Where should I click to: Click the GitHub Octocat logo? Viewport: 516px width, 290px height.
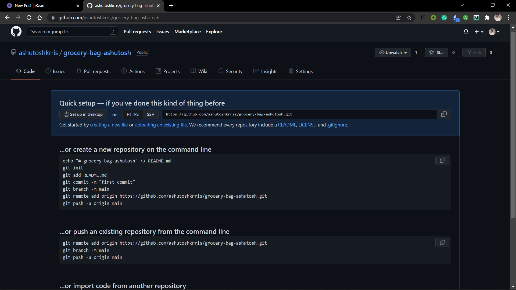[16, 32]
